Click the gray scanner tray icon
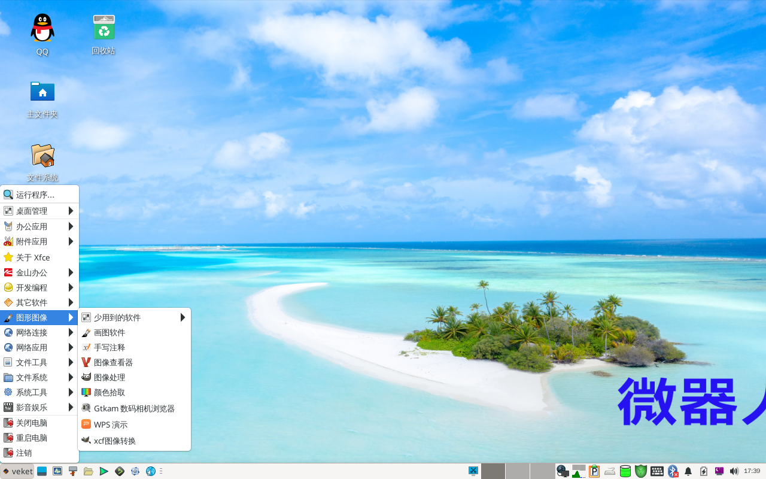 [x=610, y=471]
